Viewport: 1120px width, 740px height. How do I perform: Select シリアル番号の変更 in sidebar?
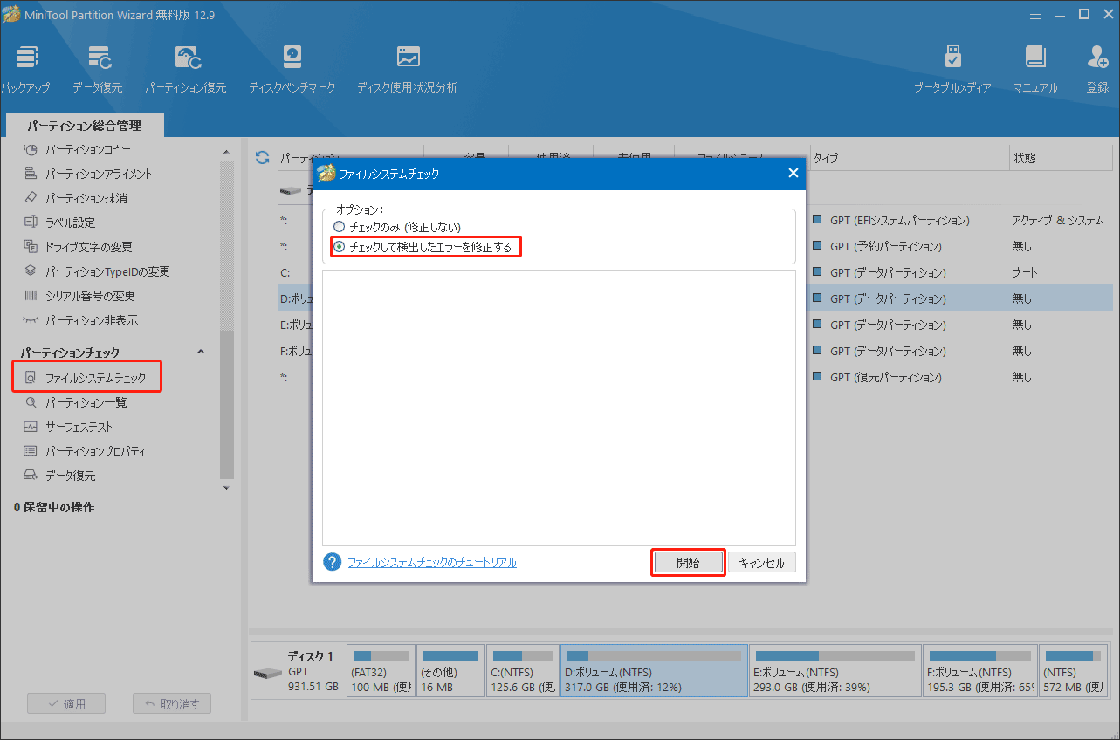tap(79, 296)
